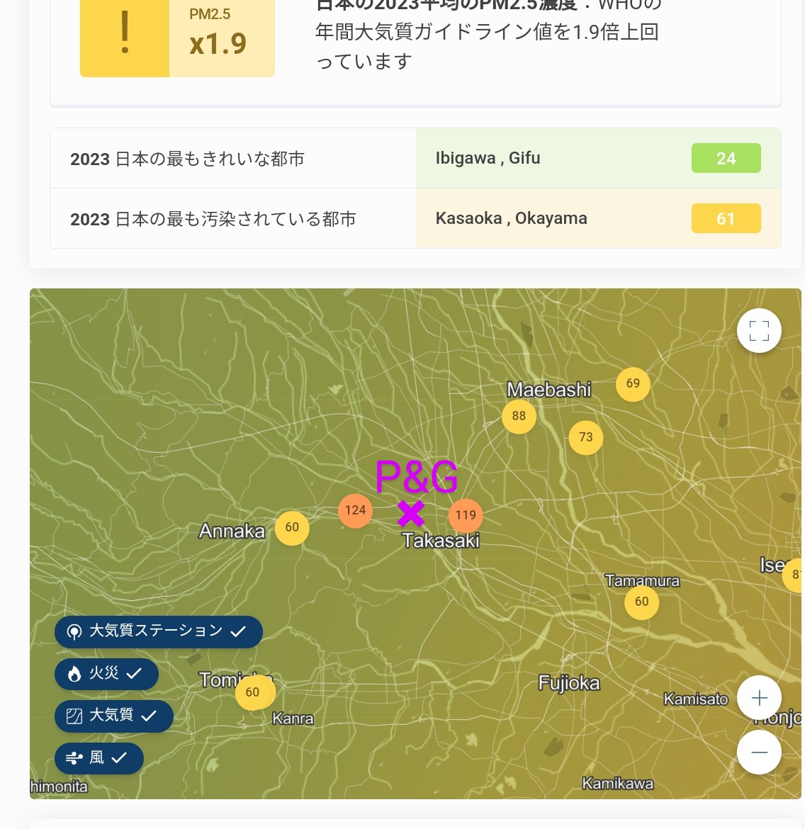Toggle the 火災 fire layer
This screenshot has height=829, width=805.
106,674
